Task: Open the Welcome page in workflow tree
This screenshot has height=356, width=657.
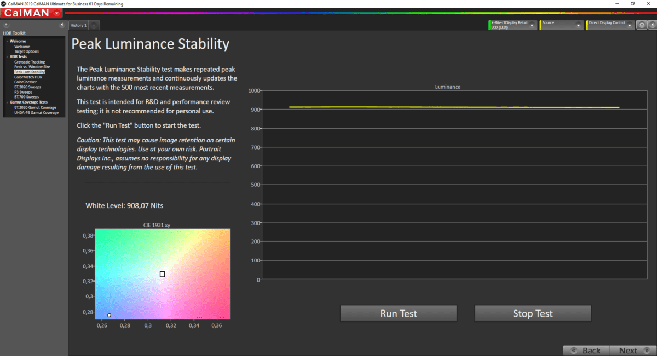Action: [x=22, y=47]
